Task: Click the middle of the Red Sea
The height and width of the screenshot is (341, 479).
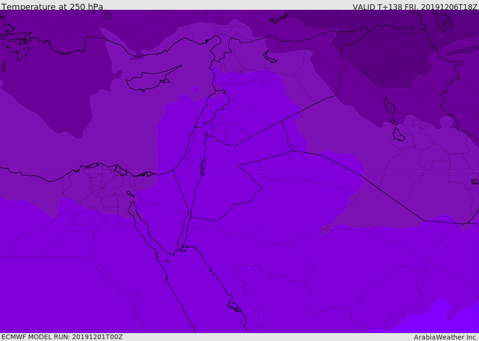Action: 206,290
